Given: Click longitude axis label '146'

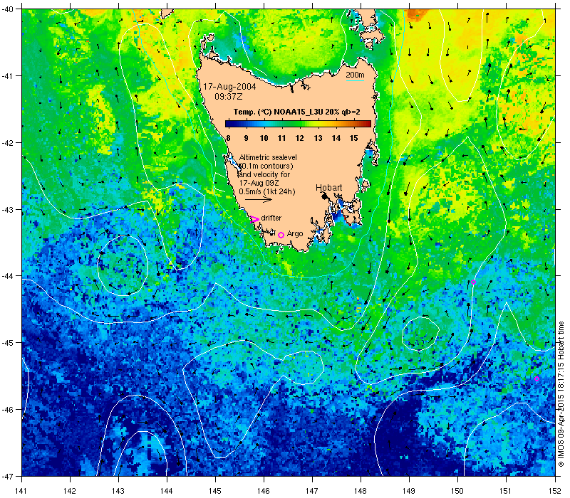Looking at the screenshot, I should pos(264,491).
